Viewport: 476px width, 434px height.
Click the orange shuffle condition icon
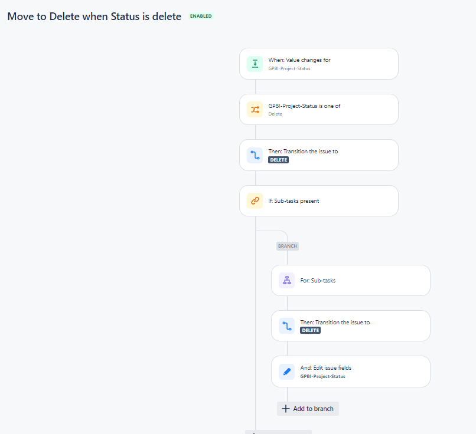(x=255, y=110)
